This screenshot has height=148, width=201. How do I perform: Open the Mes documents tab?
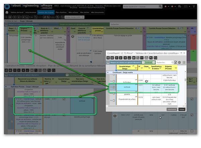97,12
